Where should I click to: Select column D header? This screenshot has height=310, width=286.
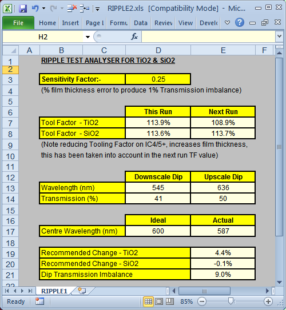coord(158,50)
